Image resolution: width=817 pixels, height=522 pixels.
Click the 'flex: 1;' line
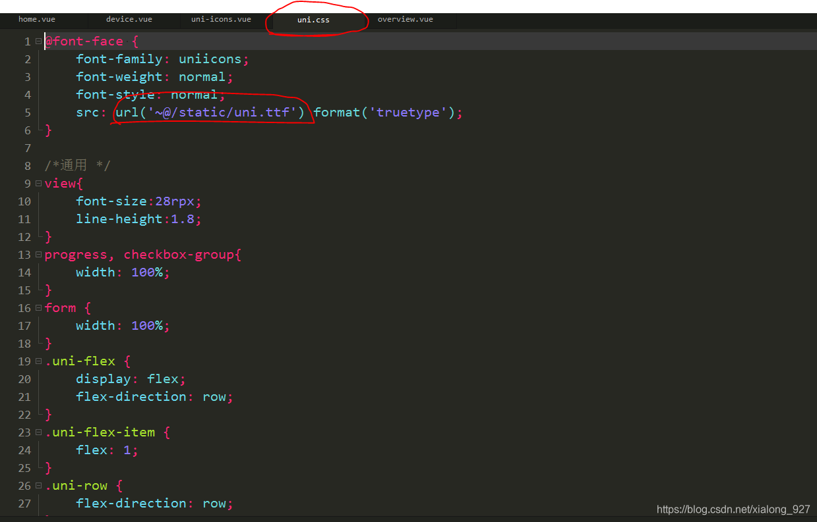[x=107, y=450]
